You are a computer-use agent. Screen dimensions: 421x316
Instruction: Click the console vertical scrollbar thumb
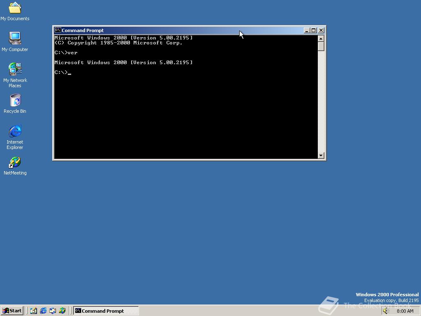[x=321, y=46]
